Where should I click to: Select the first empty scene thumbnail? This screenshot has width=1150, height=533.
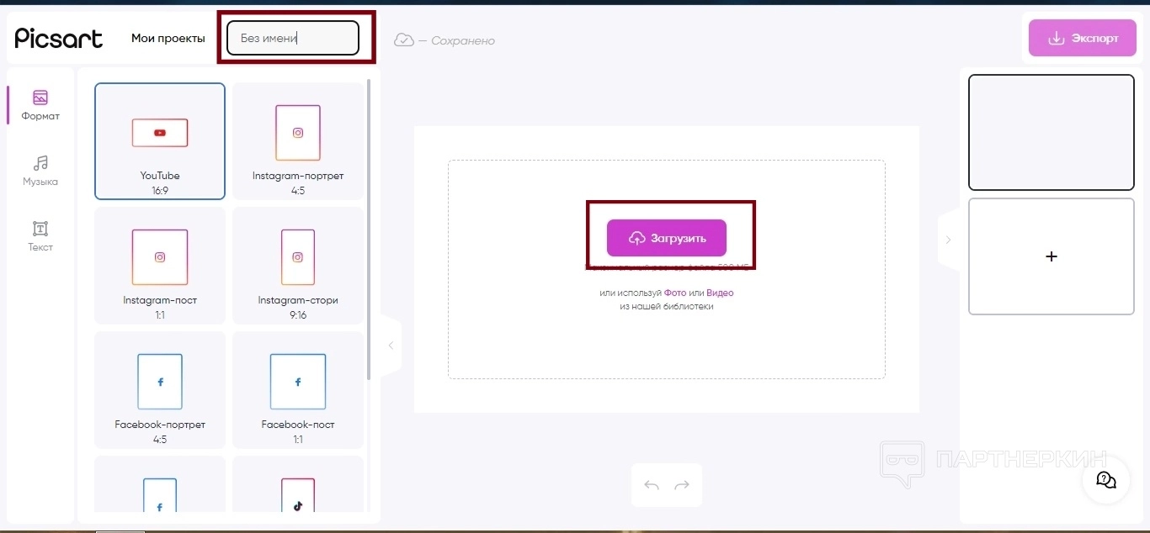[1052, 133]
